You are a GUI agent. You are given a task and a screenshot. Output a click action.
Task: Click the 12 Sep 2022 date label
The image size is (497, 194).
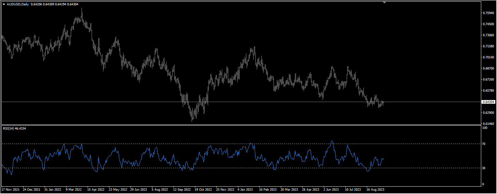coord(182,189)
